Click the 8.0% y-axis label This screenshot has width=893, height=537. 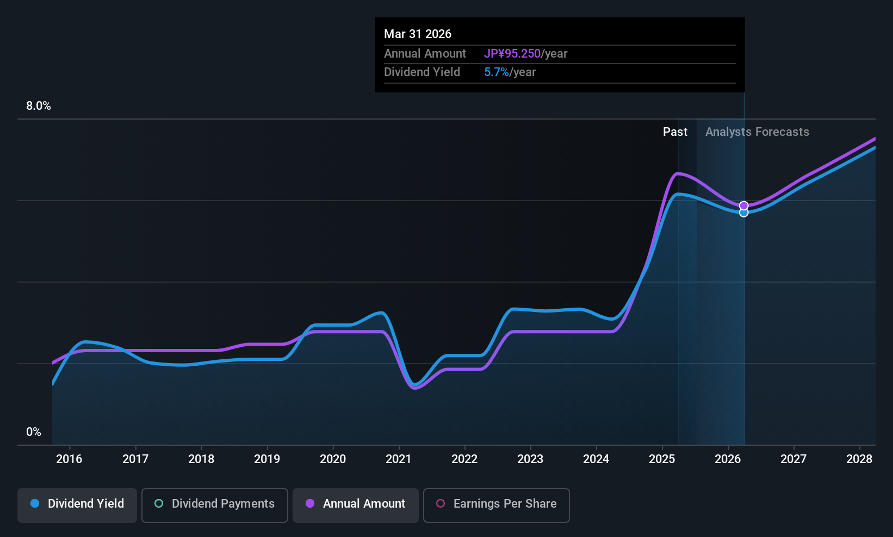[39, 106]
